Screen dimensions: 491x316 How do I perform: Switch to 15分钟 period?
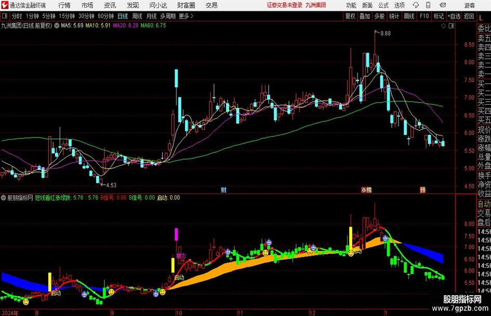[x=67, y=16]
